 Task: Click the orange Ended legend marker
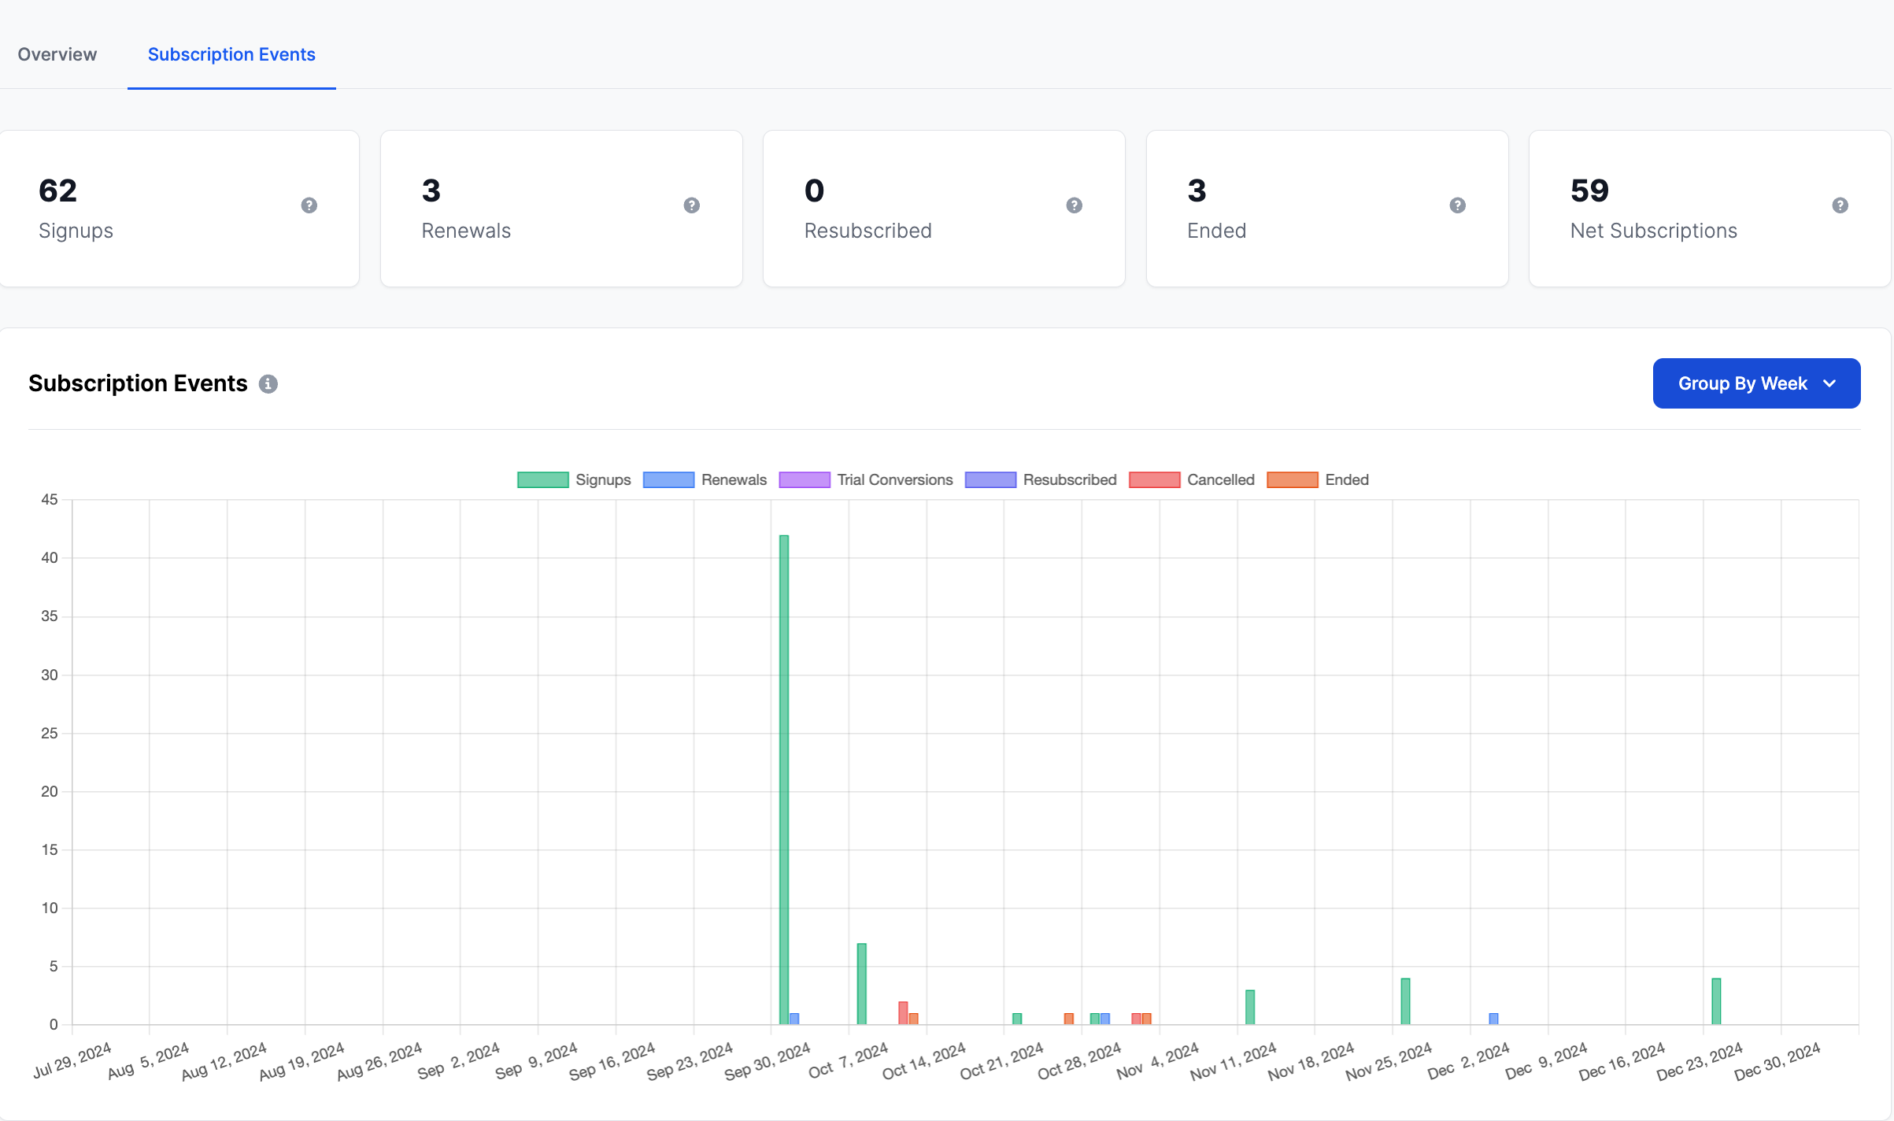[x=1291, y=479]
